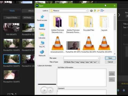Click the Import Media button
The width and height of the screenshot is (128, 96).
[x=12, y=18]
